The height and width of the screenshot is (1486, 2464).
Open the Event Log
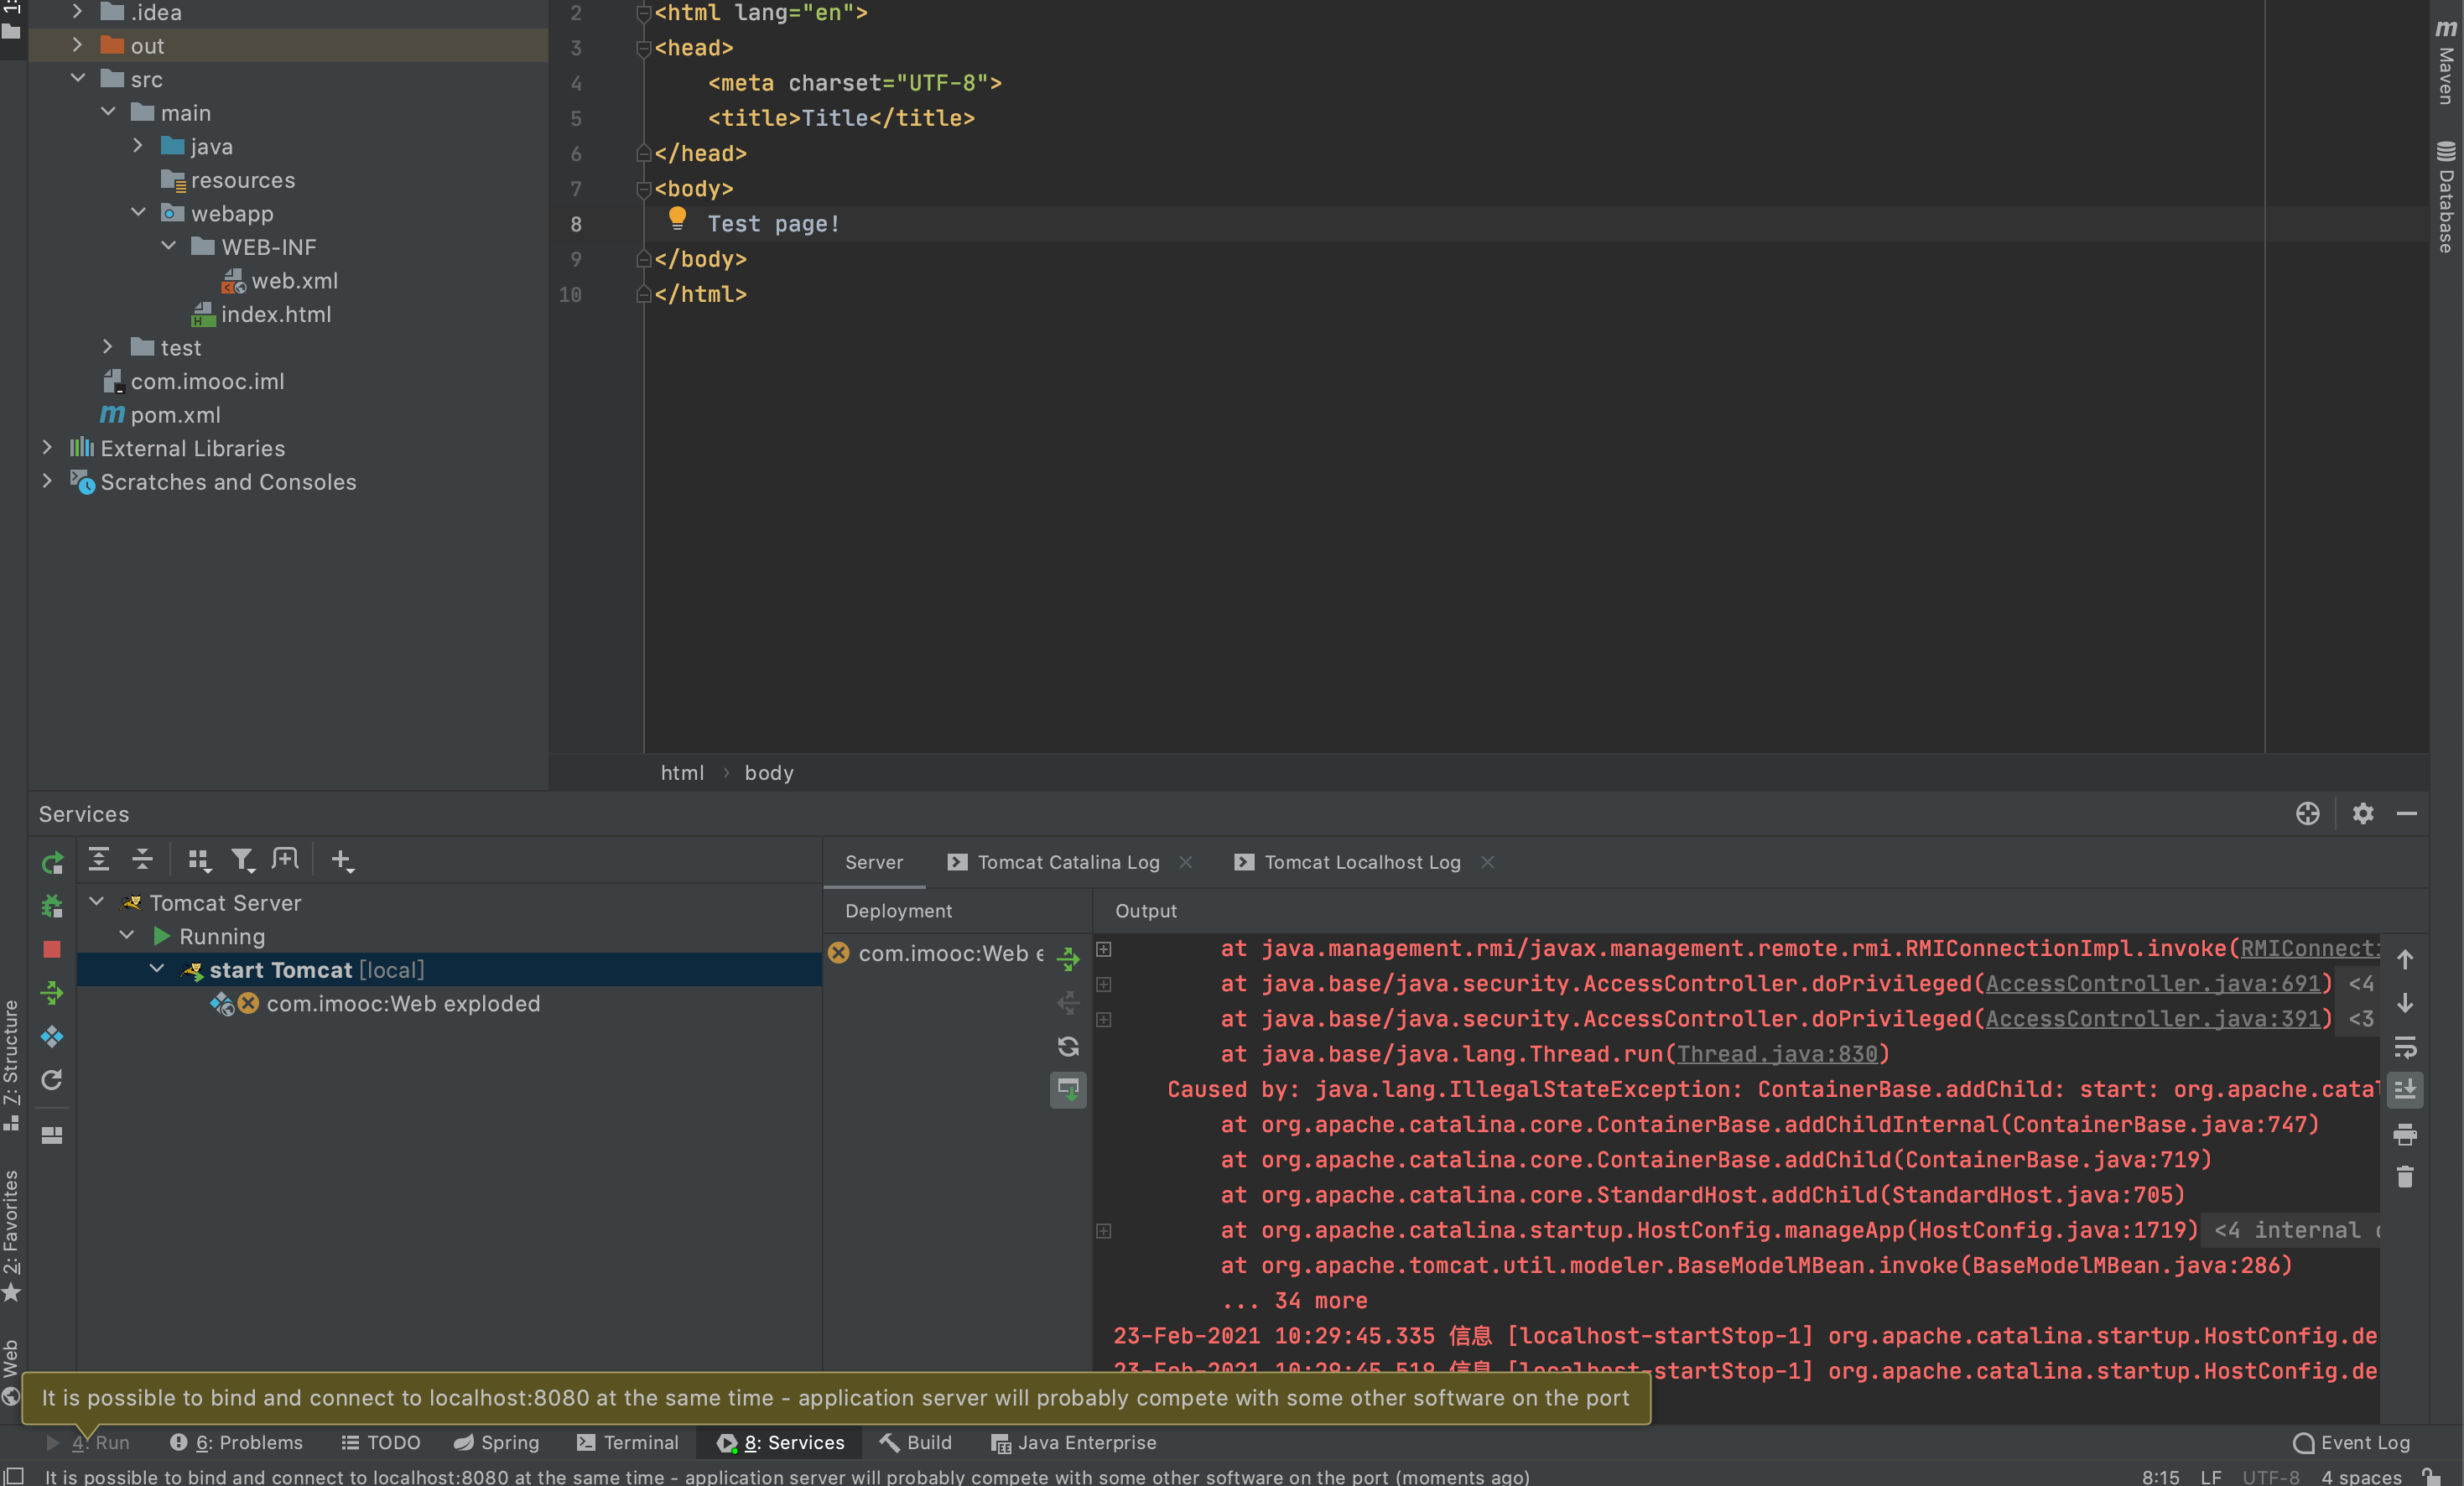(2352, 1442)
